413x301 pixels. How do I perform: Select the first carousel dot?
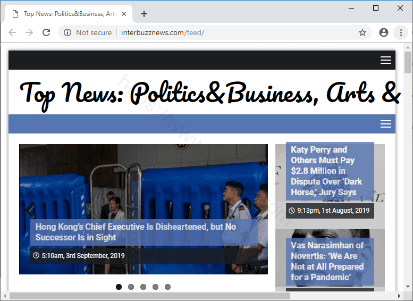click(x=119, y=287)
